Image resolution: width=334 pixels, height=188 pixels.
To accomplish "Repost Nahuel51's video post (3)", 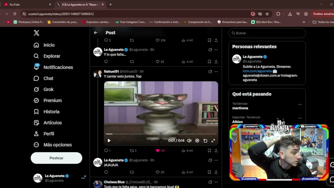I will [x=133, y=151].
